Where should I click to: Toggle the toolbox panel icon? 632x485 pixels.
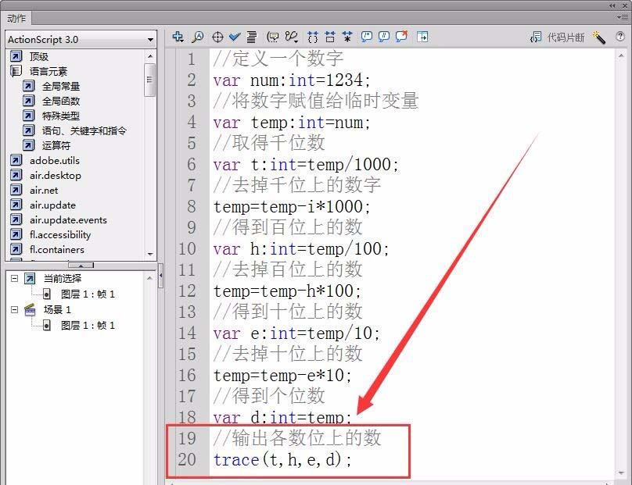tap(422, 37)
